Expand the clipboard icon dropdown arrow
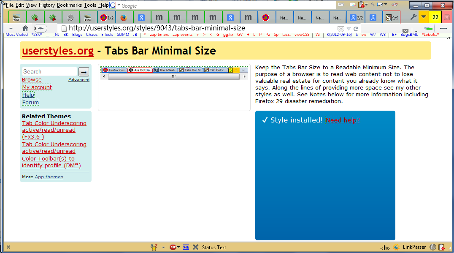The height and width of the screenshot is (253, 454). pos(367,4)
